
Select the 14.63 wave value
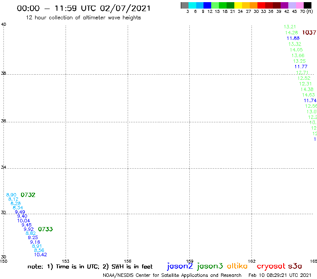pyautogui.click(x=308, y=95)
